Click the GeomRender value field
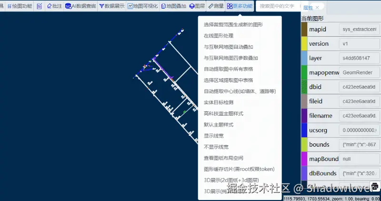This screenshot has width=381, height=201. click(x=360, y=72)
